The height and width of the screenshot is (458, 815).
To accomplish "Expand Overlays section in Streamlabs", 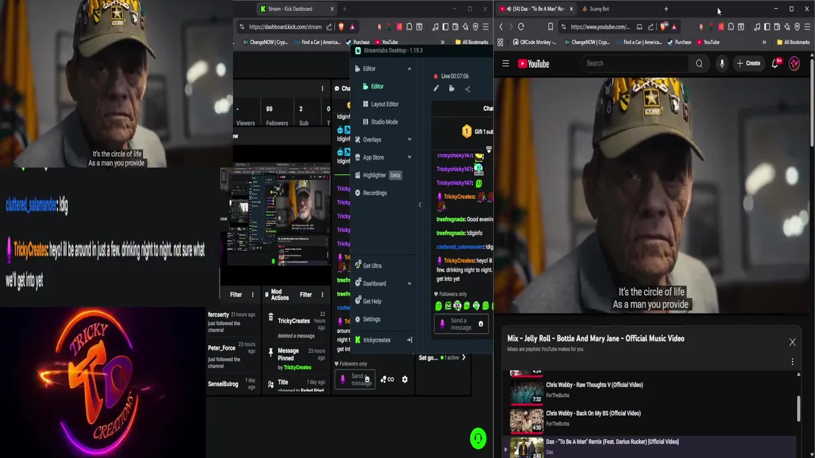I will click(x=409, y=140).
